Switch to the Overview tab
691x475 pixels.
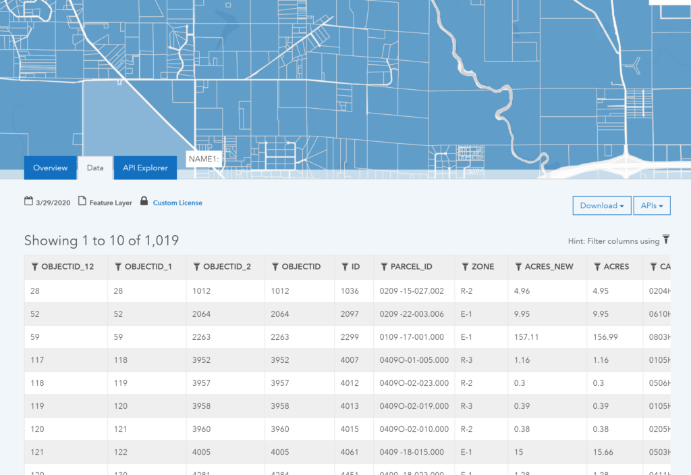(50, 168)
